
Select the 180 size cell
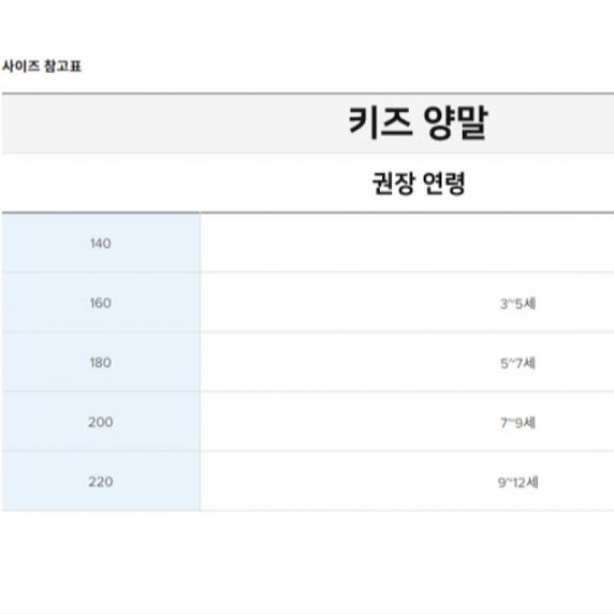point(101,362)
